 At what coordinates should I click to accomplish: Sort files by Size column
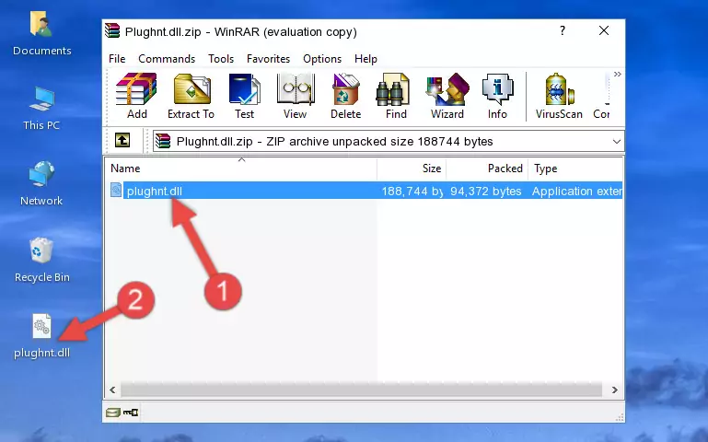point(412,169)
